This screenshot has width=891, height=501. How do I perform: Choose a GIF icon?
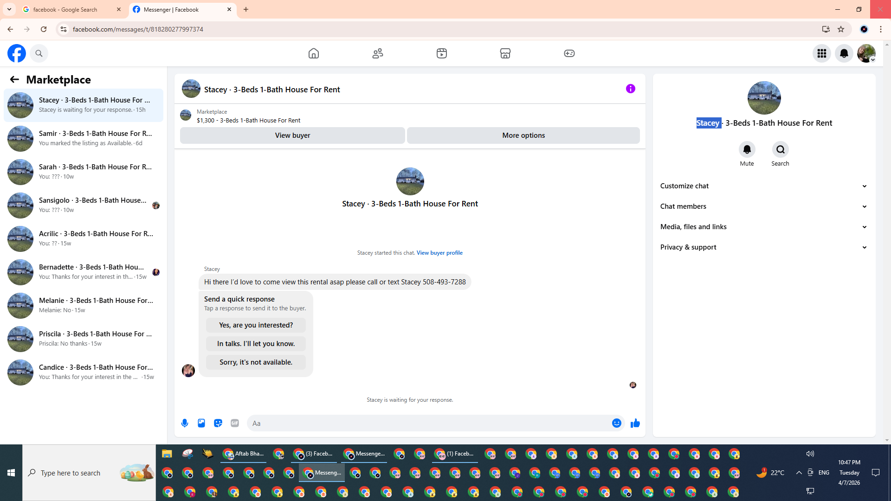click(235, 423)
